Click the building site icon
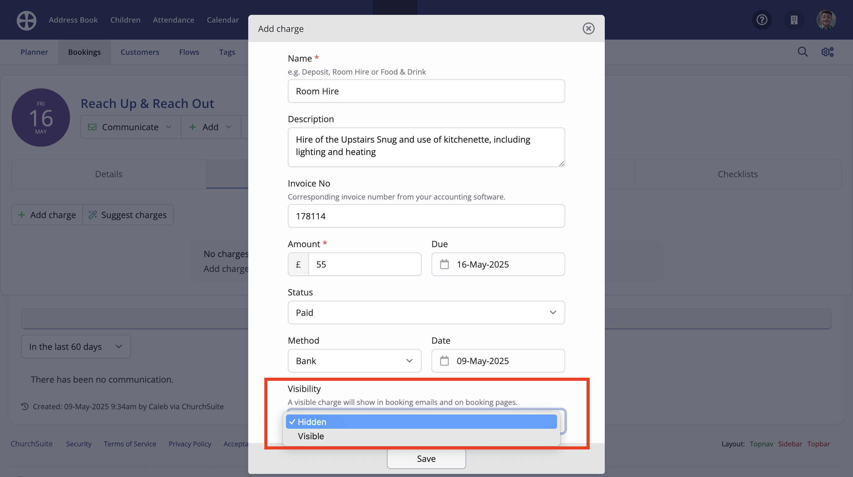The height and width of the screenshot is (477, 853). click(x=794, y=20)
